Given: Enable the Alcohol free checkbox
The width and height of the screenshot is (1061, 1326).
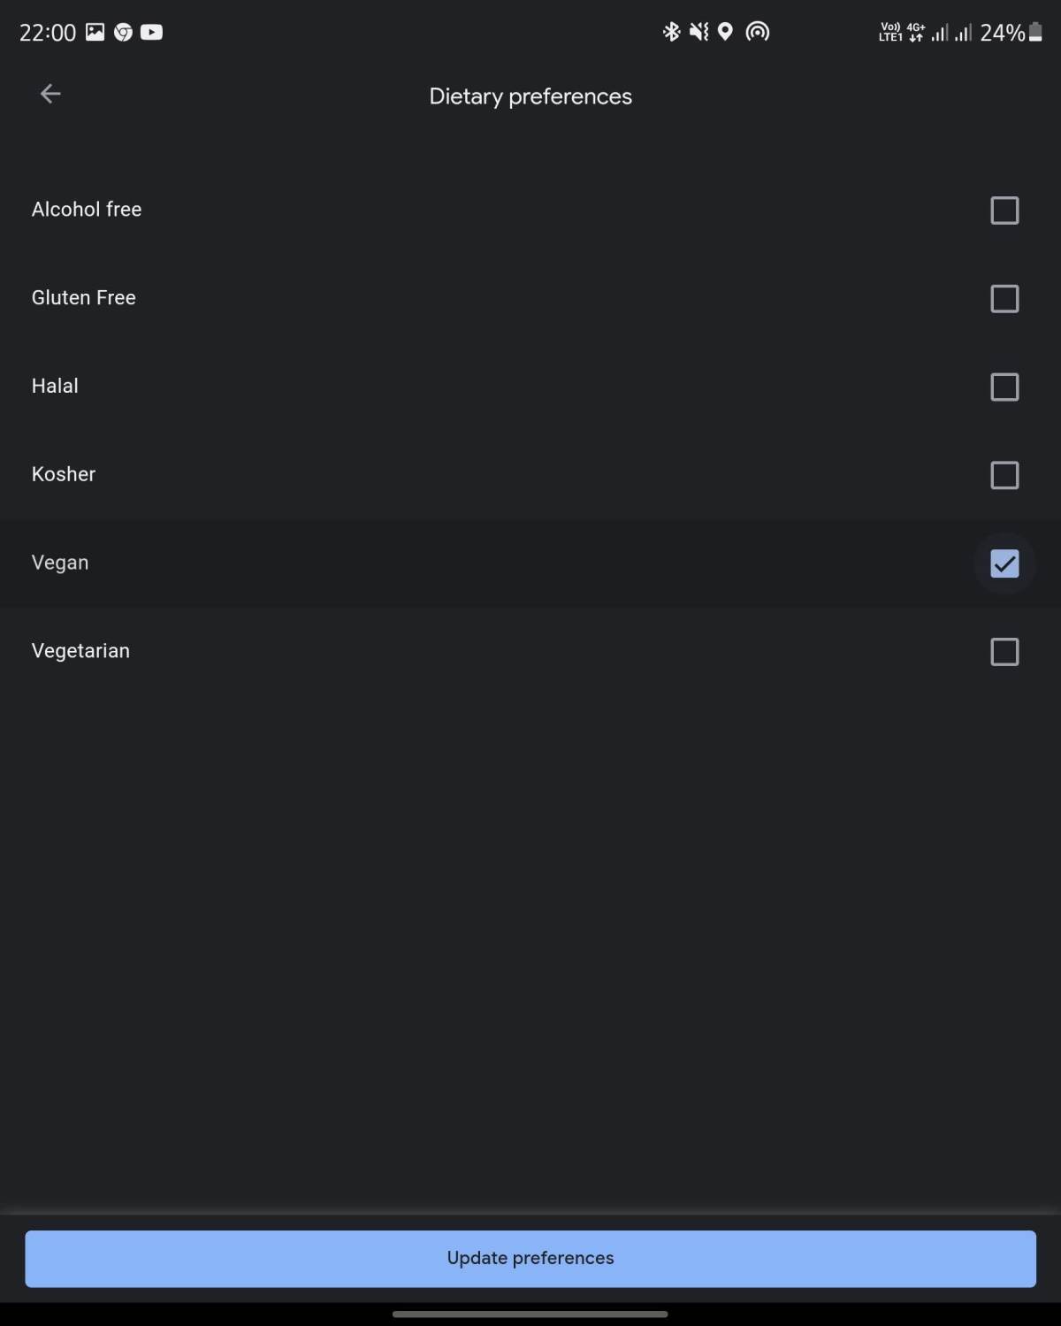Looking at the screenshot, I should click(1004, 211).
